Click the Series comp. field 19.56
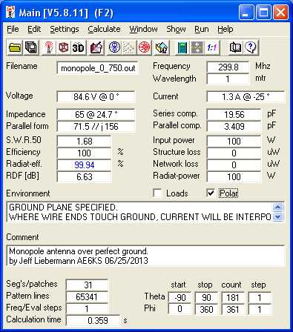Image resolution: width=293 pixels, height=332 pixels. pyautogui.click(x=234, y=114)
